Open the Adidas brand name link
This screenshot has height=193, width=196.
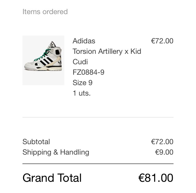point(84,41)
